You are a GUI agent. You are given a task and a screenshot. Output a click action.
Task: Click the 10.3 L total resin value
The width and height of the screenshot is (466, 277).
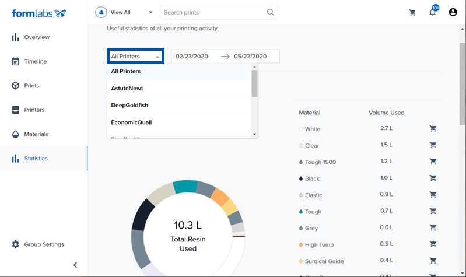point(188,225)
